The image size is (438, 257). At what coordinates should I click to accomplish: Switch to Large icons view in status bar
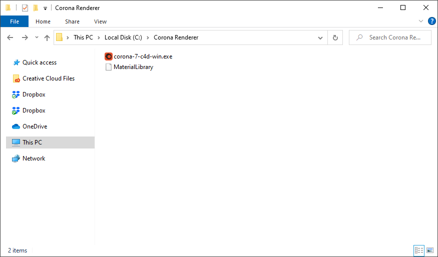pyautogui.click(x=430, y=250)
